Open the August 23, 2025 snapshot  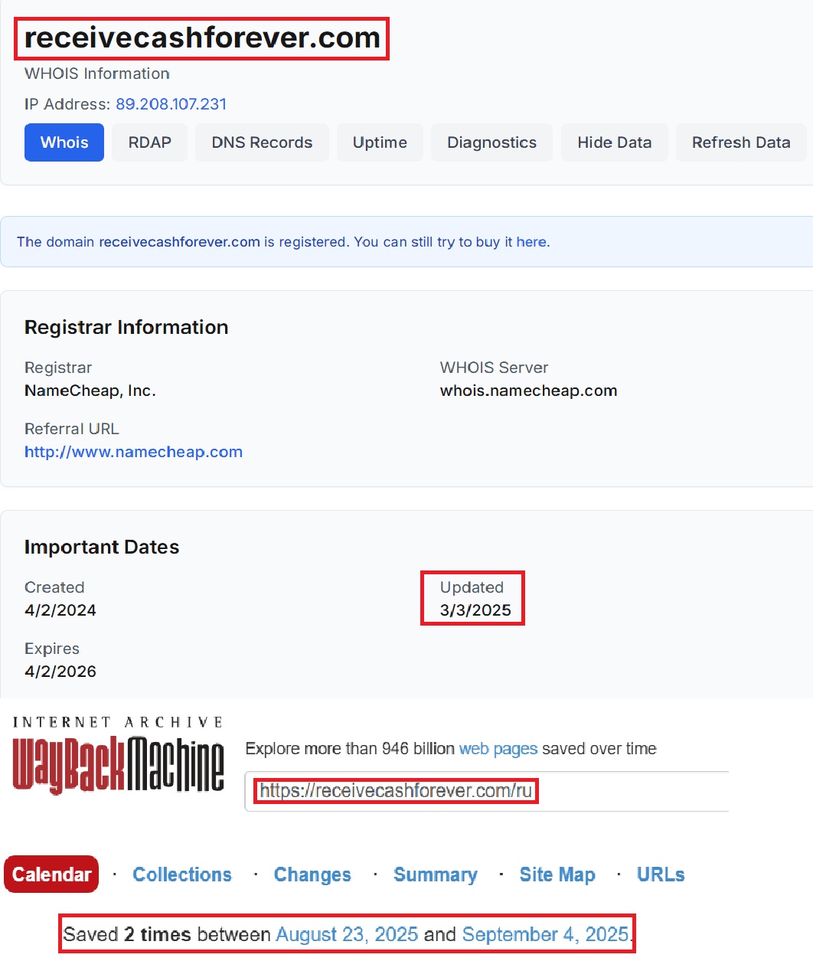tap(346, 934)
